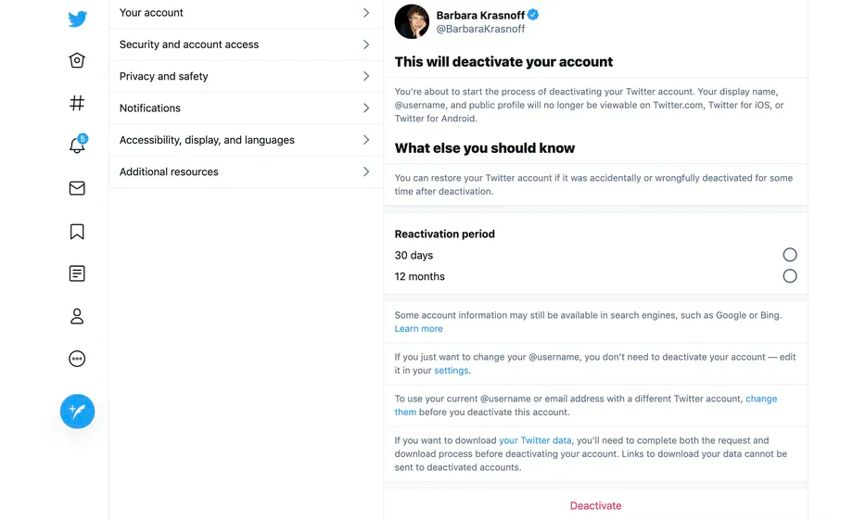Open Notifications bell icon
Image resolution: width=853 pixels, height=520 pixels.
77,146
